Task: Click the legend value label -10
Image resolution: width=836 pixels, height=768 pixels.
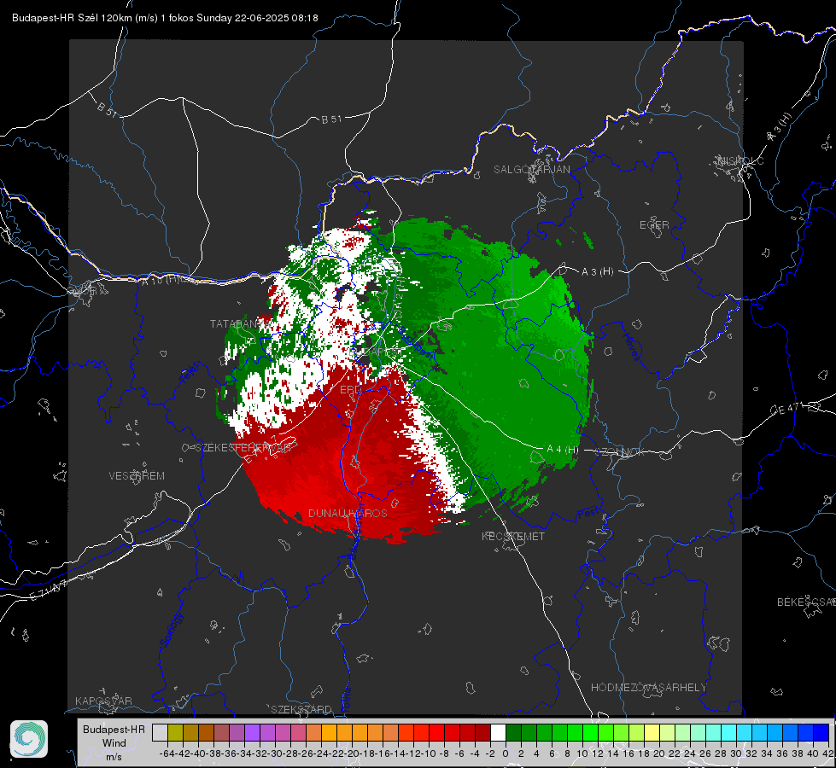Action: [428, 753]
